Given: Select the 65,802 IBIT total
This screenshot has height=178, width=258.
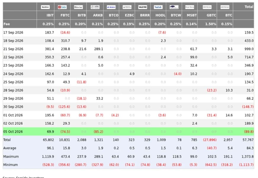Looking at the screenshot, I should tap(48, 140).
